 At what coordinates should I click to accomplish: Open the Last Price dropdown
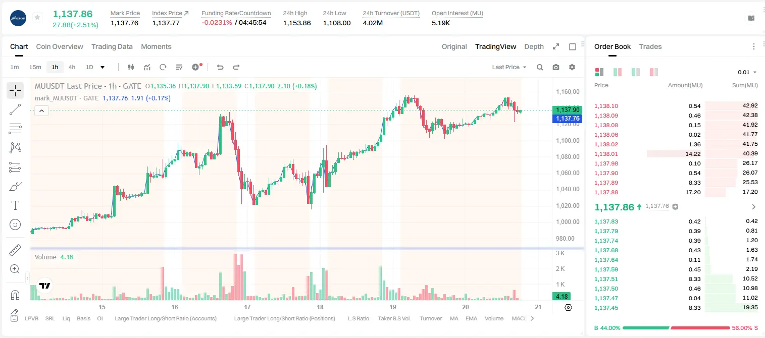tap(509, 67)
